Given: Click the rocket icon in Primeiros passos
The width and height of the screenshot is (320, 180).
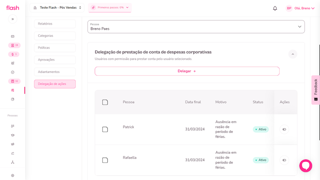Looking at the screenshot, I should [93, 7].
